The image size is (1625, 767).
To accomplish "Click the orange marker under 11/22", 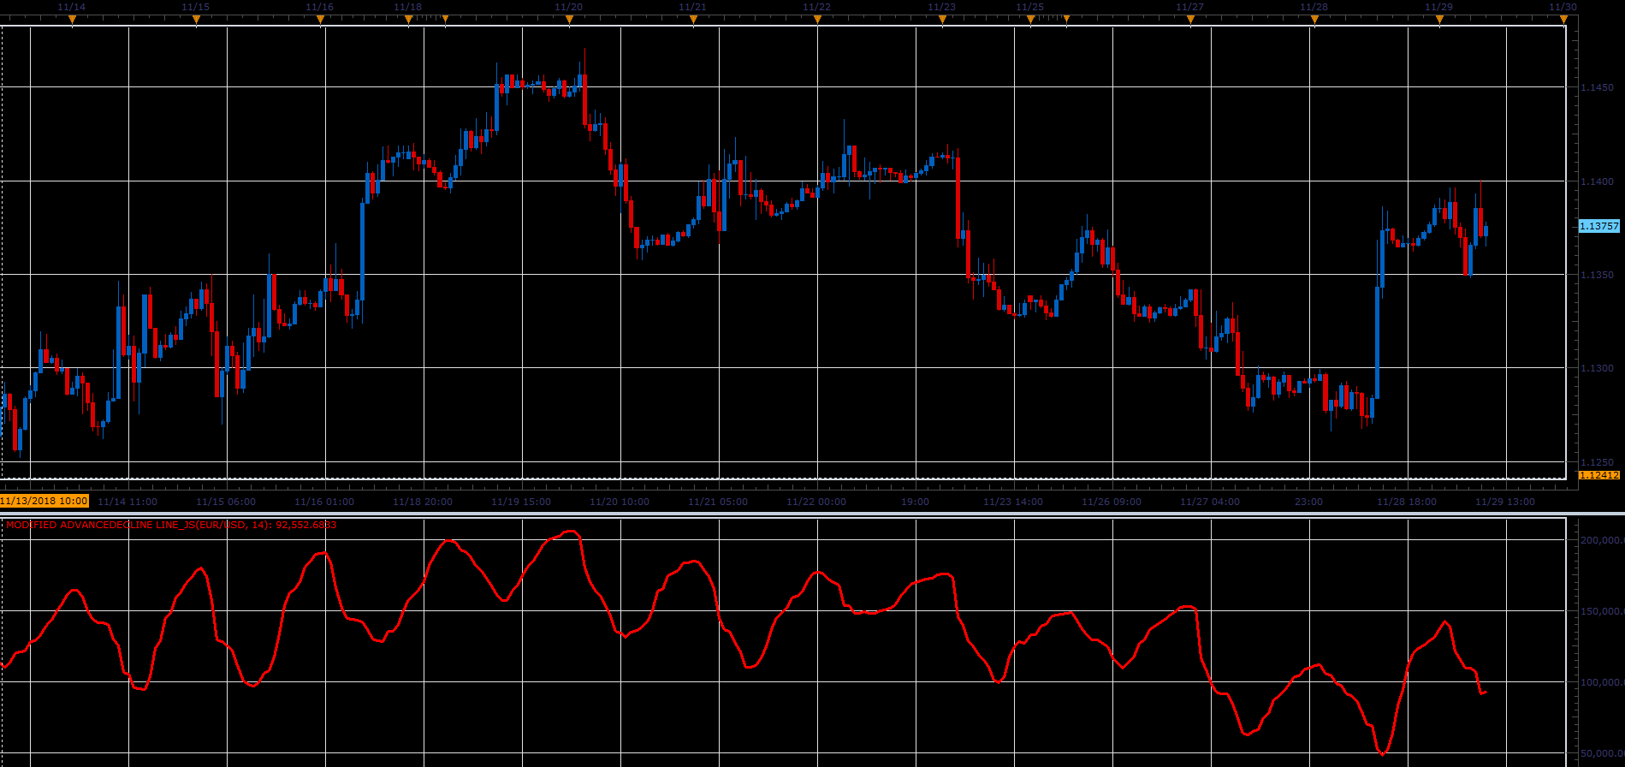I will coord(817,19).
